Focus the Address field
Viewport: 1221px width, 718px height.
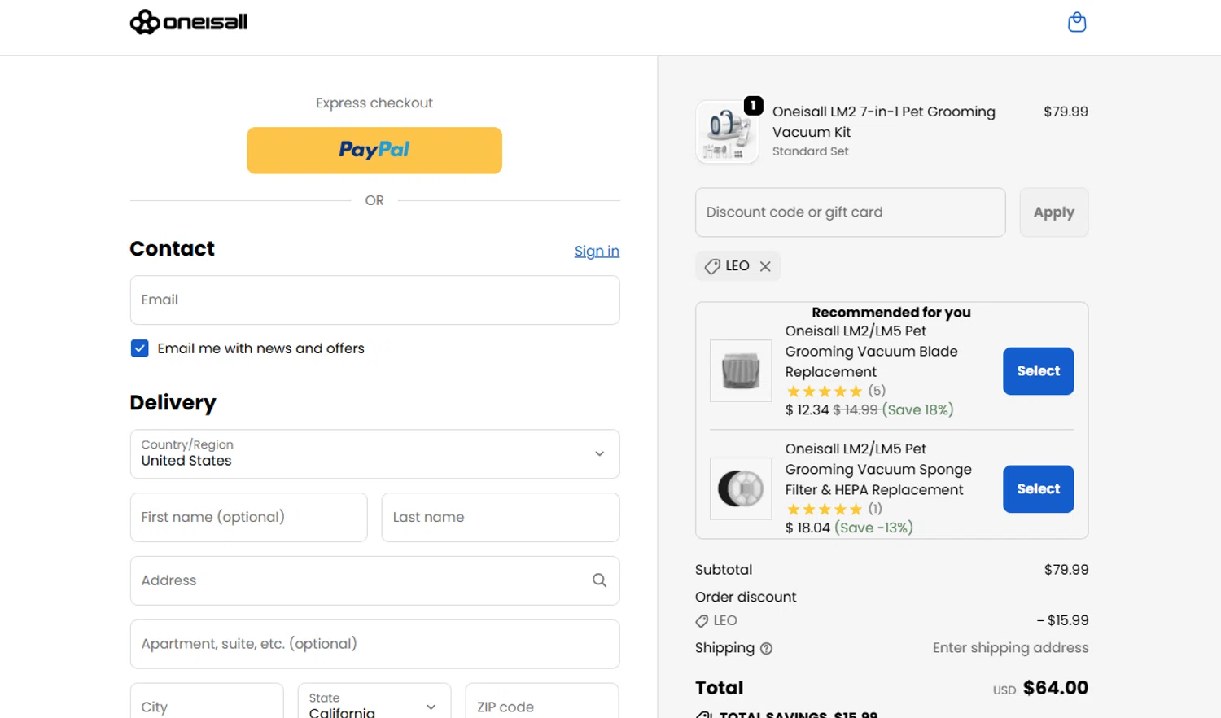374,580
